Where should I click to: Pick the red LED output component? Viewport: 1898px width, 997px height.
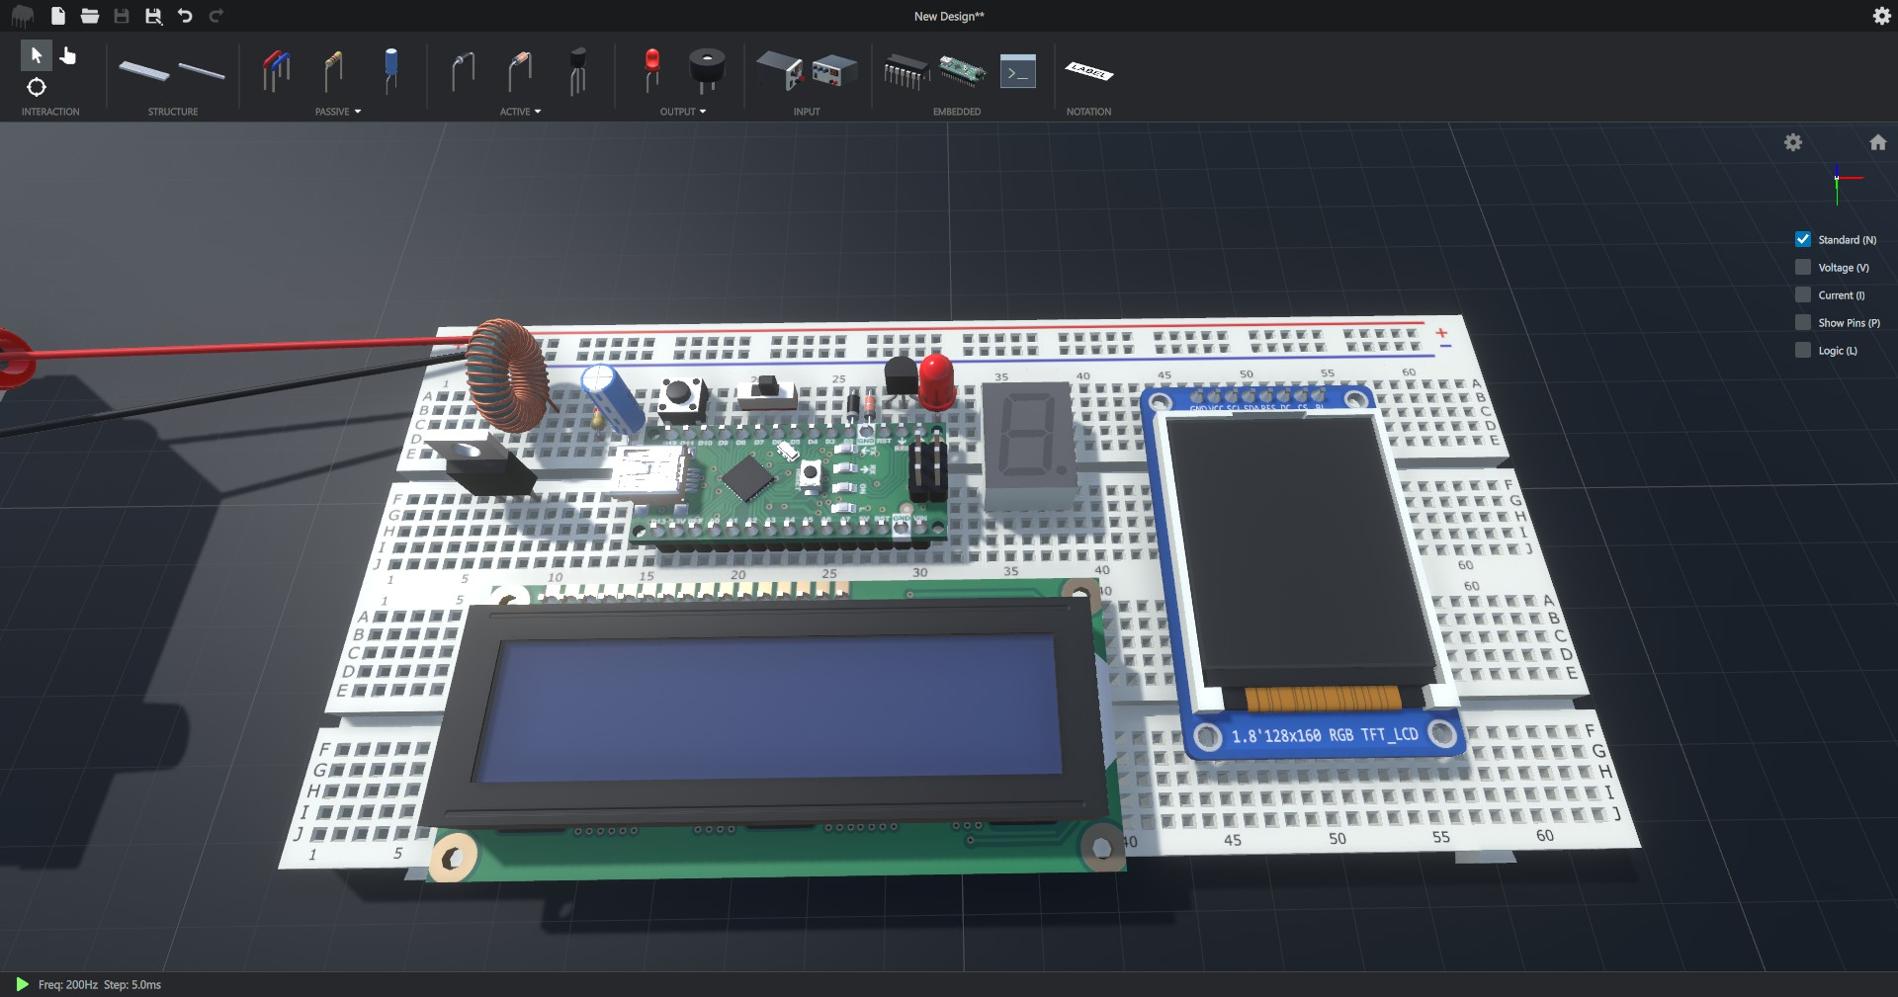point(651,70)
